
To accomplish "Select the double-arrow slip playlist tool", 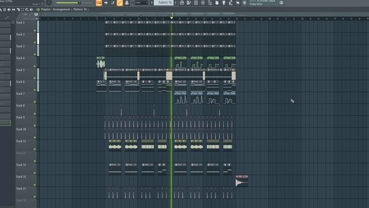I will pos(14,10).
